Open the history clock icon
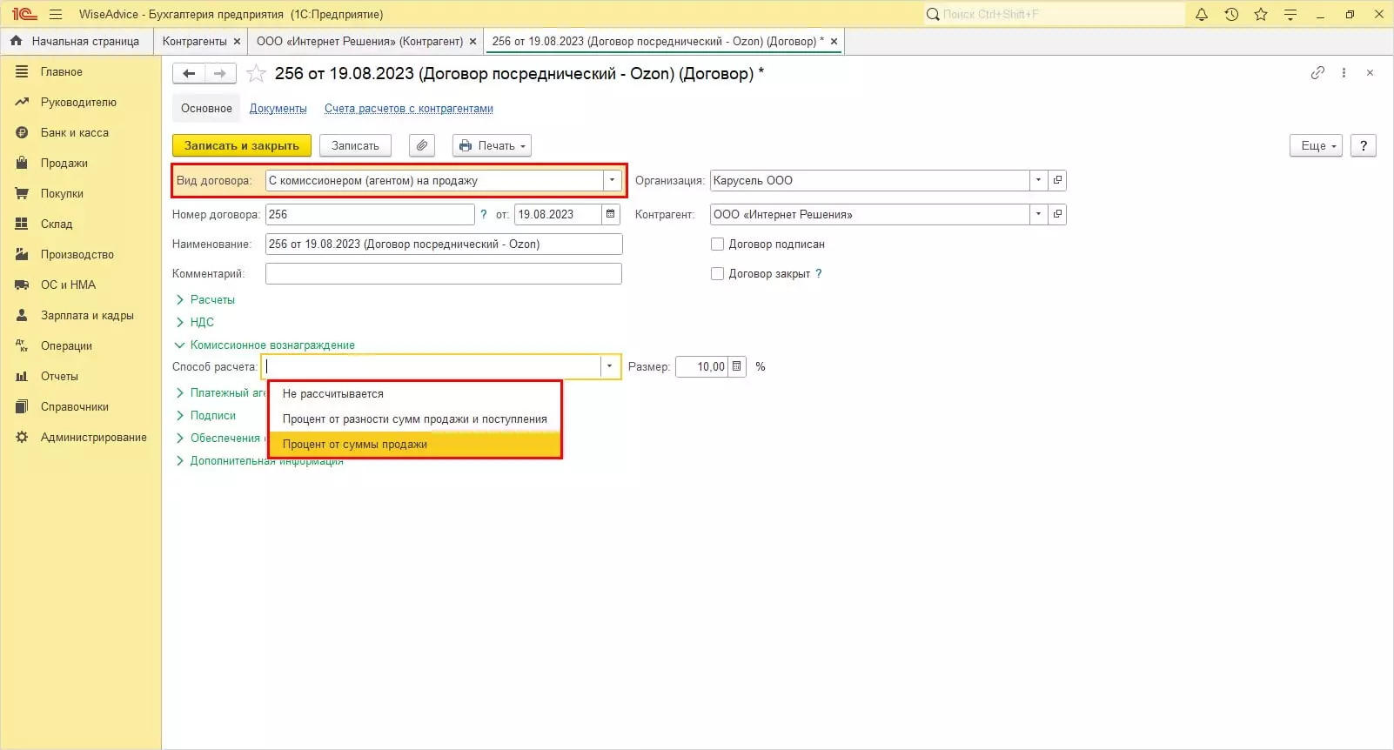1394x750 pixels. pos(1231,14)
